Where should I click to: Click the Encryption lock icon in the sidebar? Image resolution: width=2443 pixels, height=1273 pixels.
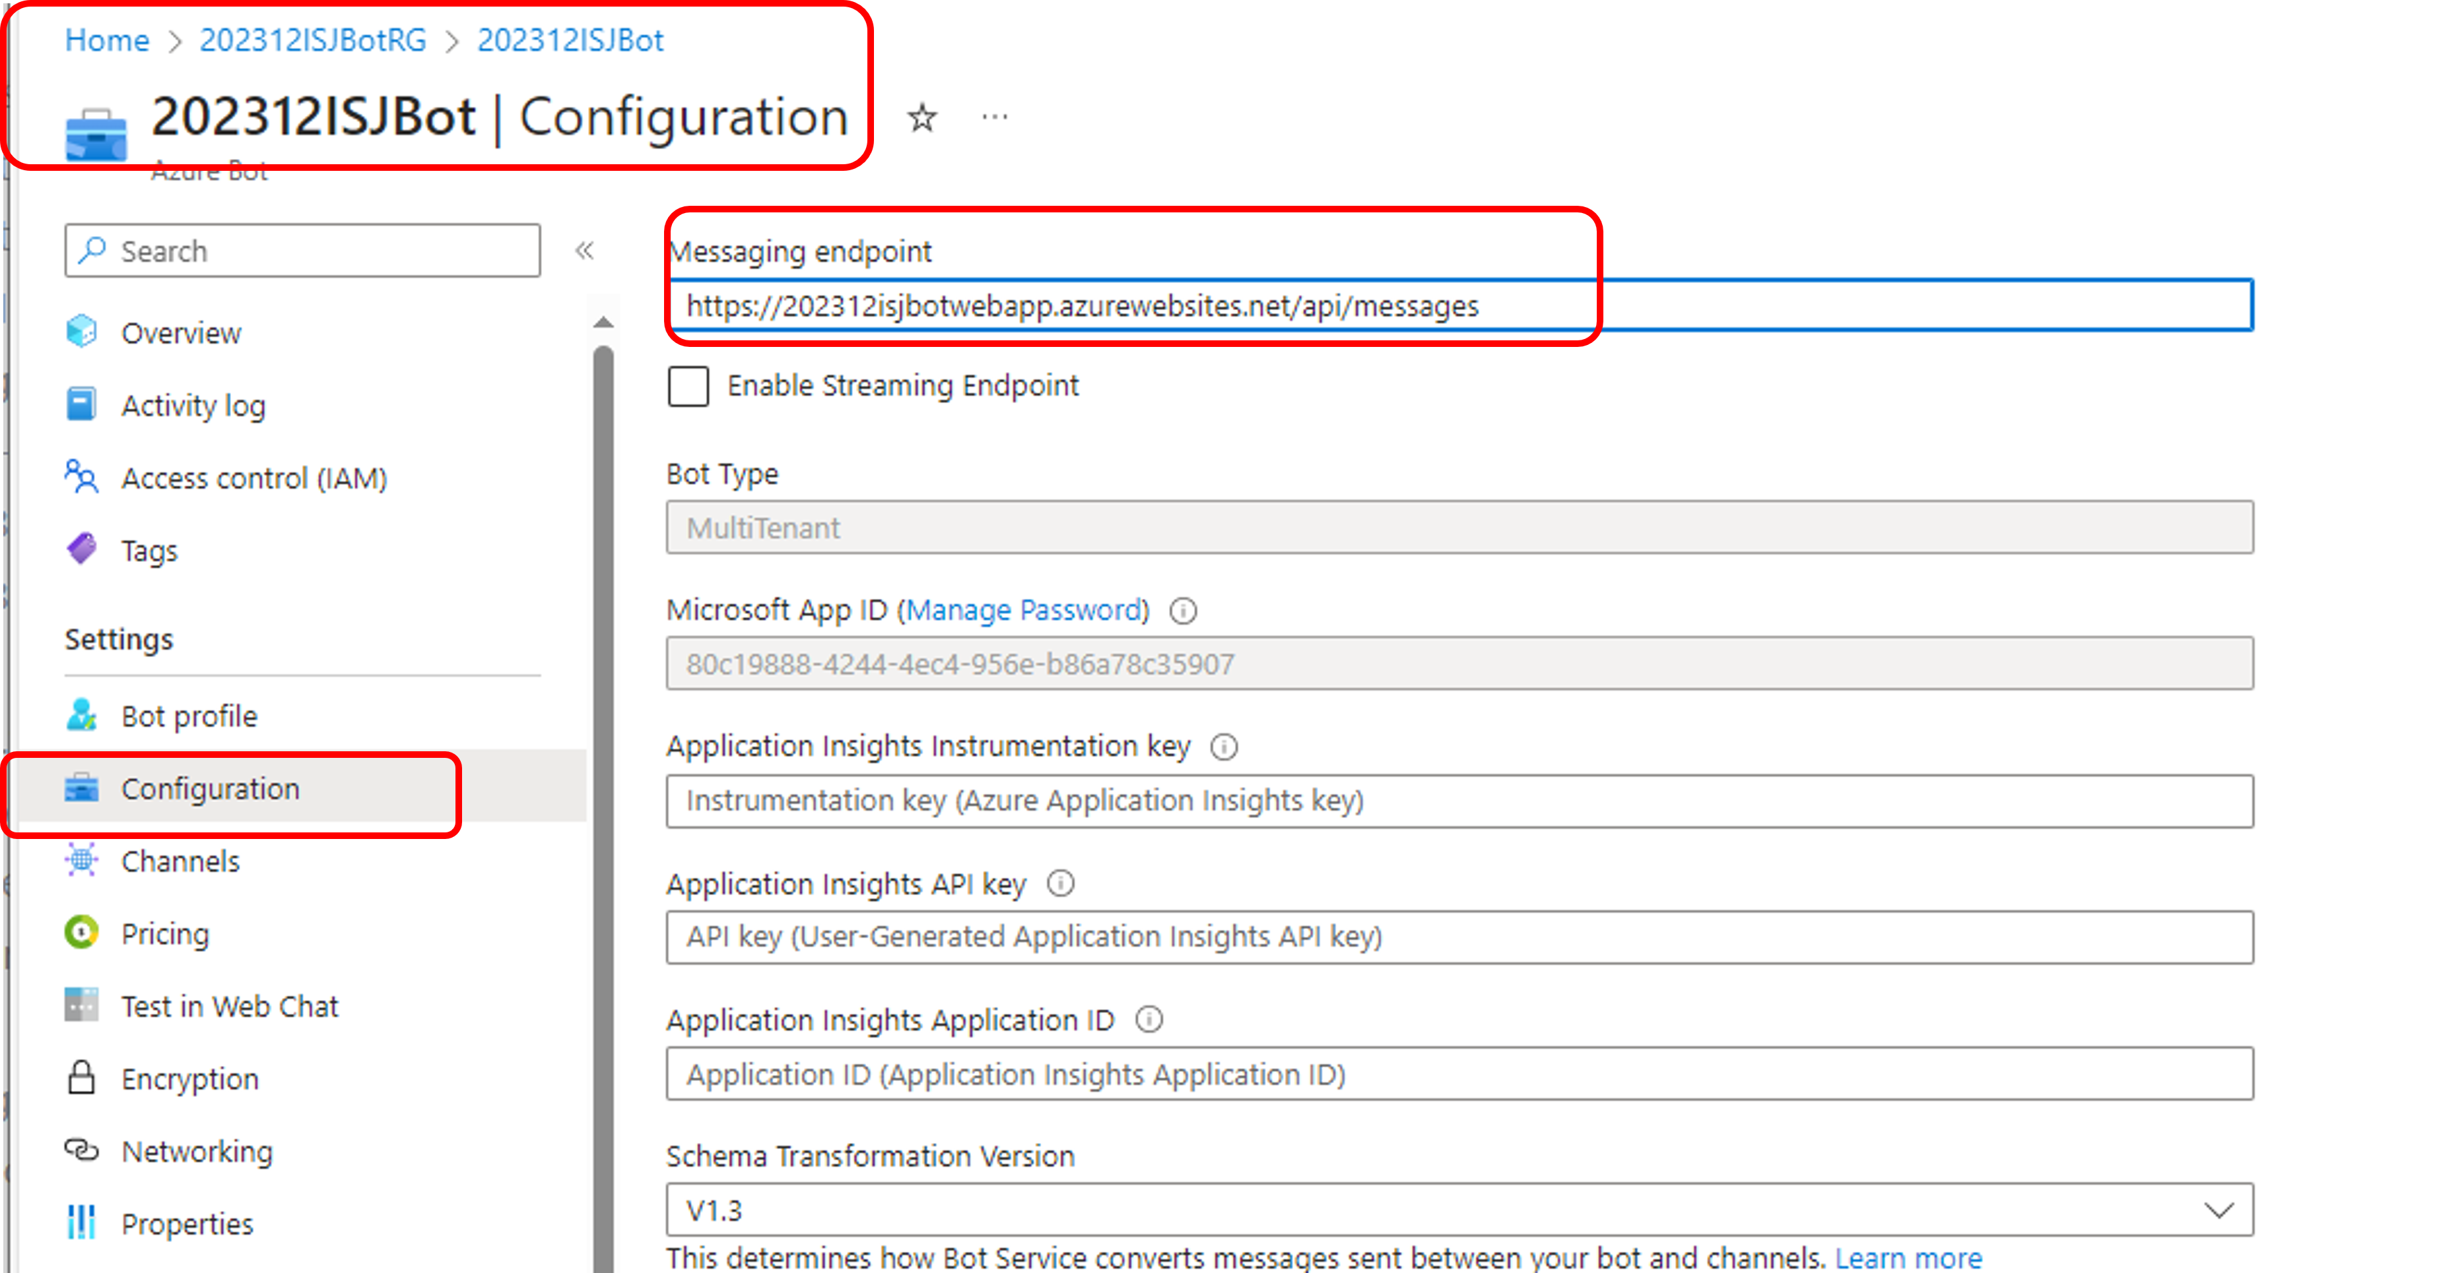[82, 1078]
